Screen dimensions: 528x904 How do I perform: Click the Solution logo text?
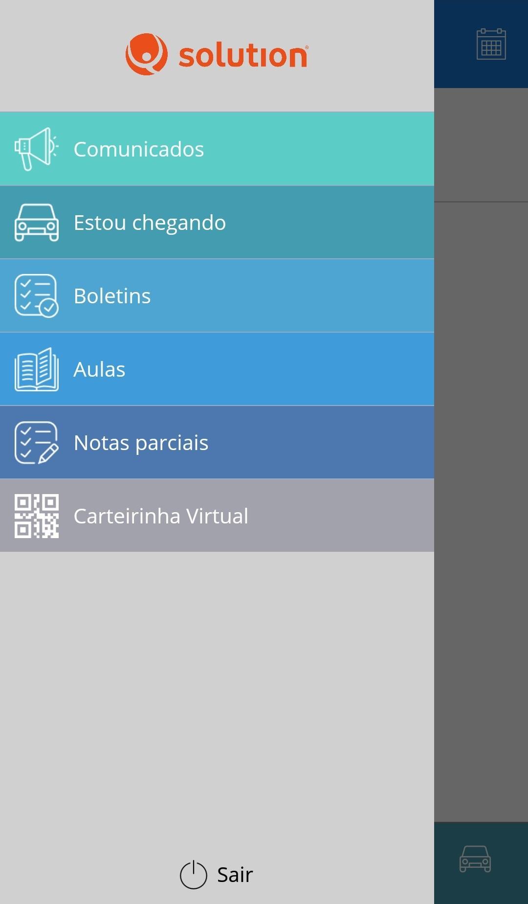pyautogui.click(x=243, y=55)
